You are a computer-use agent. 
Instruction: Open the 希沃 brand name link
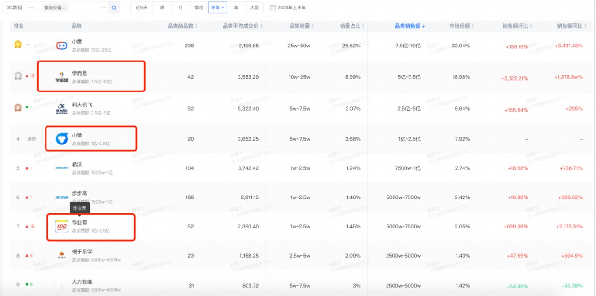pos(77,164)
